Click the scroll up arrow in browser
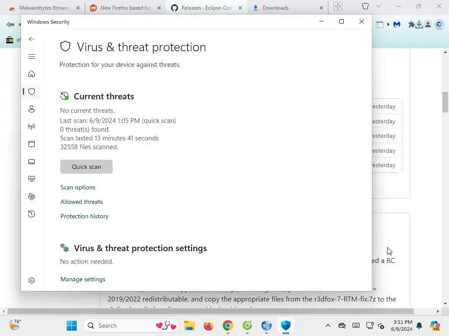Viewport: 449px width, 336px height. coord(445,52)
